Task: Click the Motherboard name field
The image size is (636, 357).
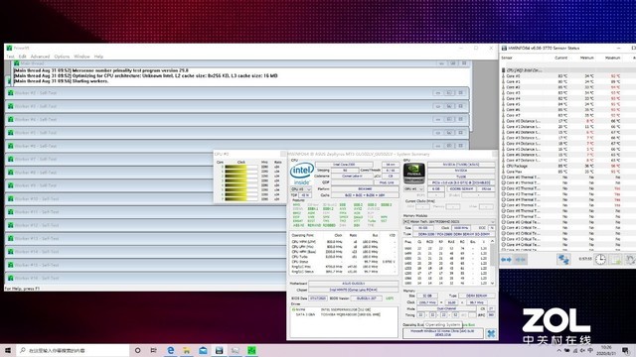Action: point(354,284)
